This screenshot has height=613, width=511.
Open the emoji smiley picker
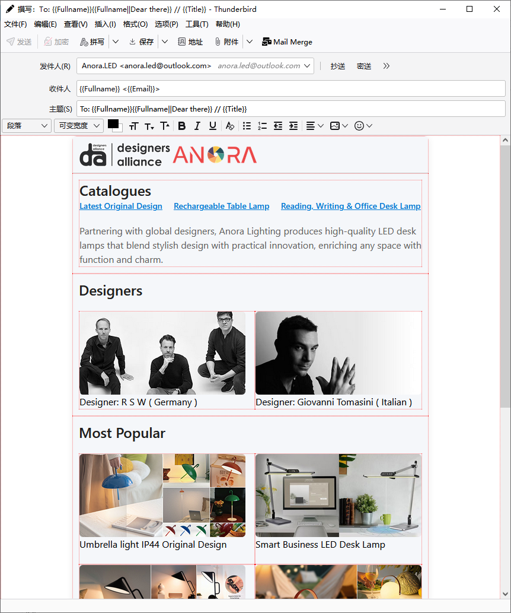[363, 126]
